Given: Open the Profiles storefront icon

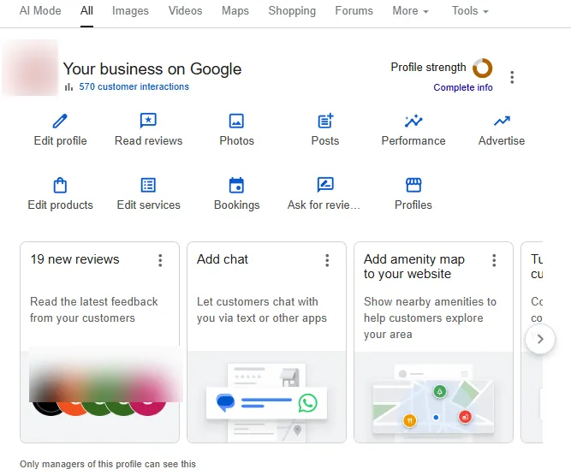Looking at the screenshot, I should pyautogui.click(x=413, y=185).
